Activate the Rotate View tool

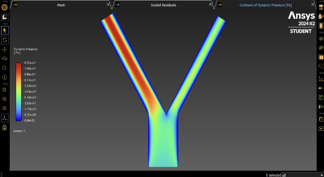[x=5, y=40]
